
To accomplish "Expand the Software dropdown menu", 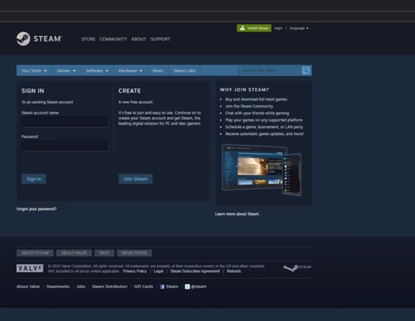I will point(97,71).
